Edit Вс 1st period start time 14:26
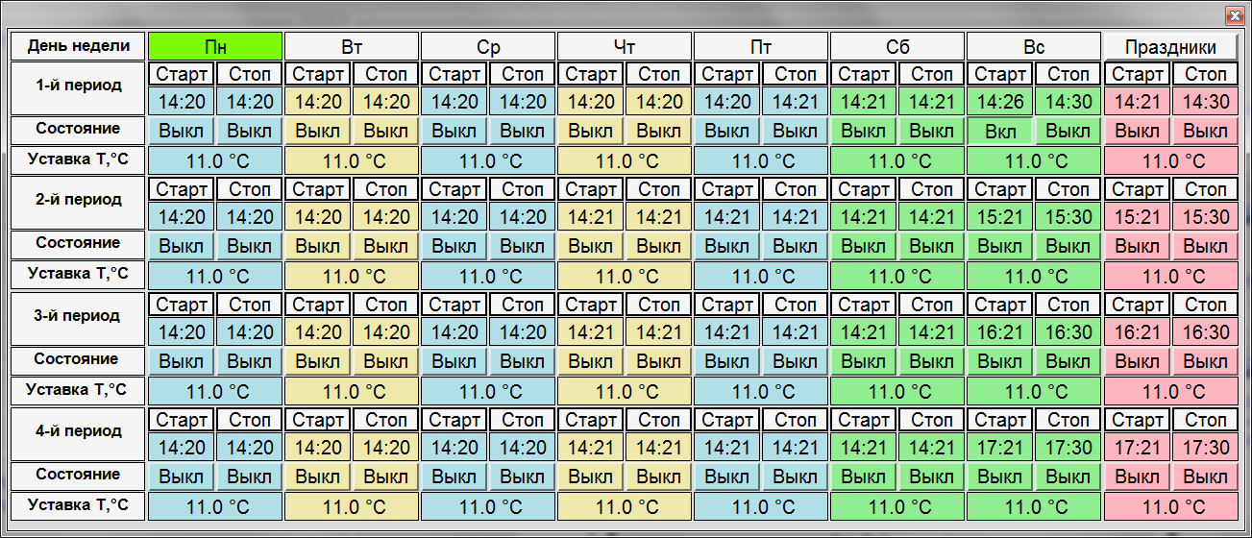This screenshot has width=1252, height=538. tap(999, 102)
